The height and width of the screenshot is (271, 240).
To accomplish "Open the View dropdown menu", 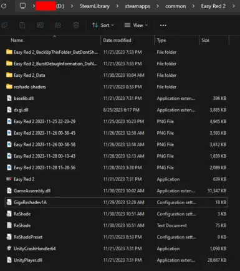I will 136,25.
